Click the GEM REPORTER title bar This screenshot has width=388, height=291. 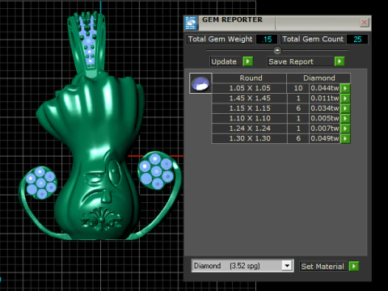pyautogui.click(x=277, y=23)
